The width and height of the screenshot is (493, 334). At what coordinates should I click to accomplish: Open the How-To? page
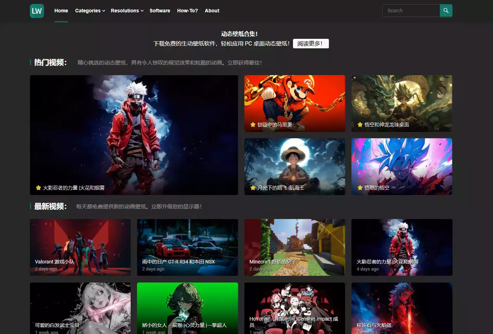187,11
